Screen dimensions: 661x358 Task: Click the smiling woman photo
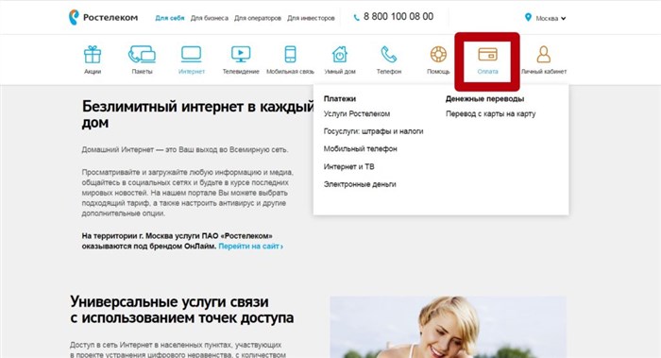[x=449, y=327]
